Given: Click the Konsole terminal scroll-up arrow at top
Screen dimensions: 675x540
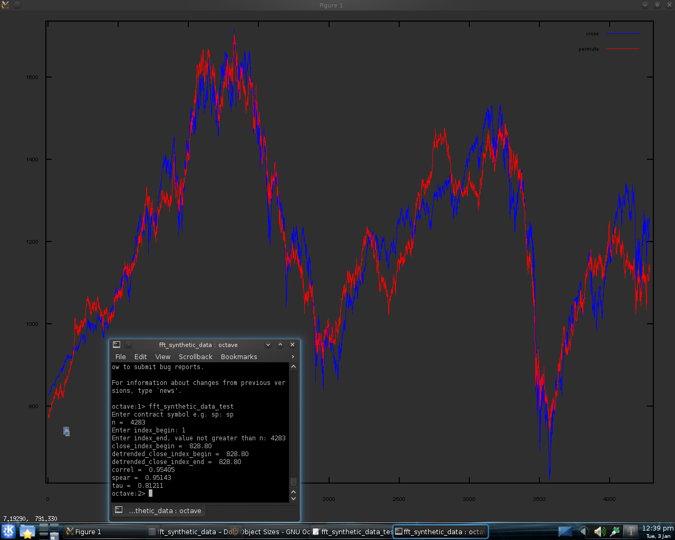Looking at the screenshot, I should click(293, 367).
